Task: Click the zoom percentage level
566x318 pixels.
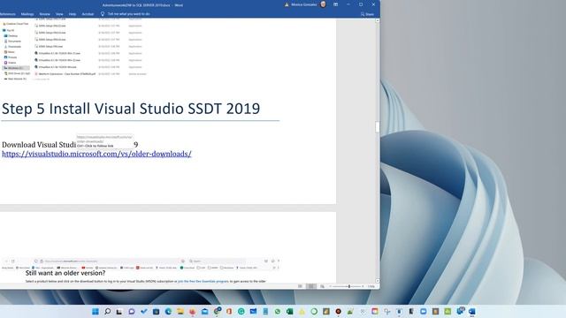Action: click(371, 286)
